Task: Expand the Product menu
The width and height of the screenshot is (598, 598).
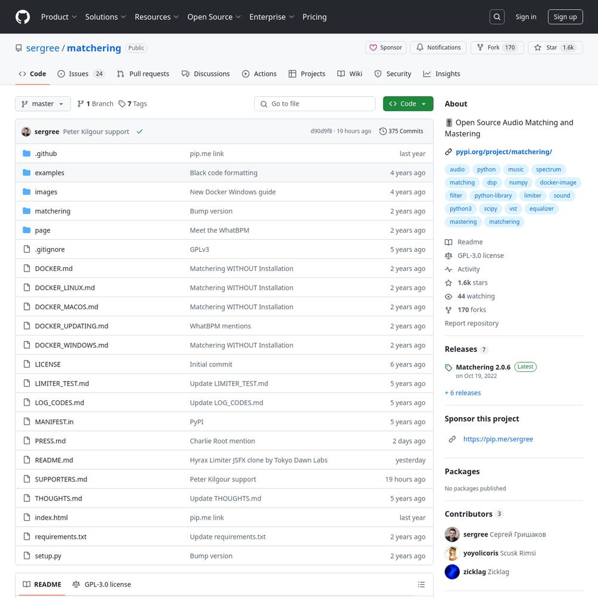Action: point(59,17)
